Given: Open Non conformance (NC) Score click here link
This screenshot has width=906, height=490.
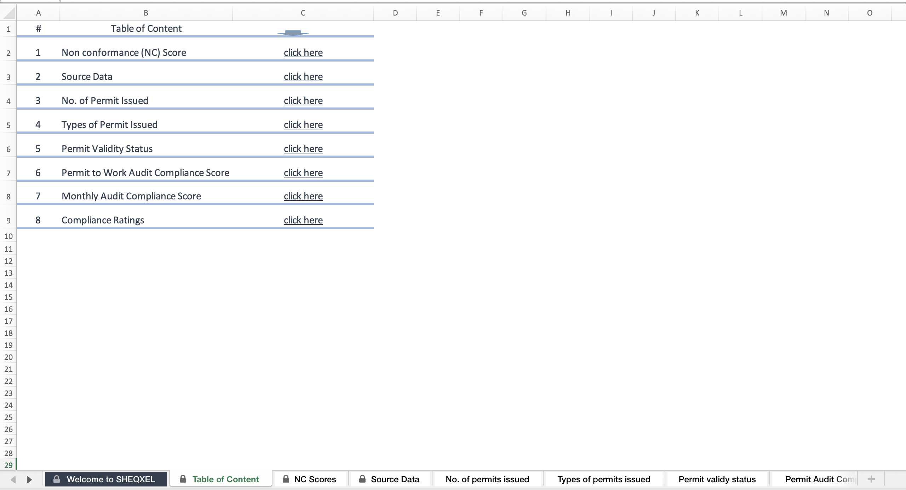Looking at the screenshot, I should pyautogui.click(x=303, y=53).
